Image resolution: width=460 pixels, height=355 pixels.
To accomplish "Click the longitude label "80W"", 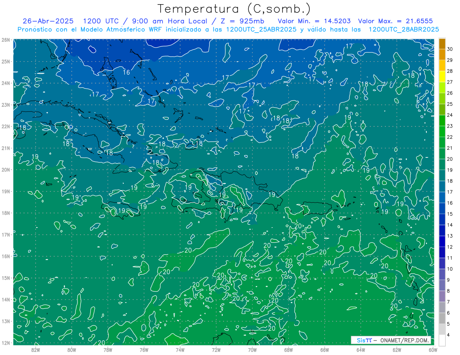I will (72, 349).
